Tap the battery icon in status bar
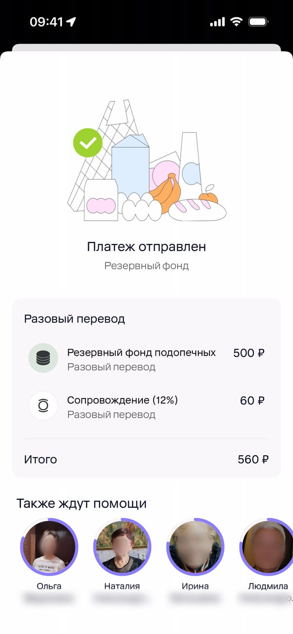 pyautogui.click(x=259, y=22)
